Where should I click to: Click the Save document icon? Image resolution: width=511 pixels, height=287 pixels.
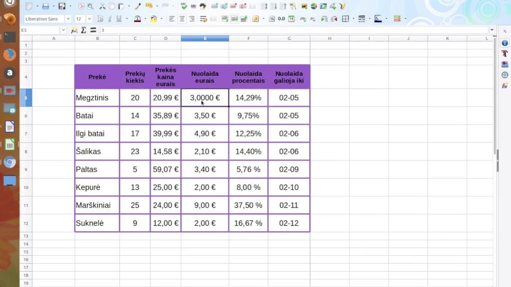pos(61,6)
